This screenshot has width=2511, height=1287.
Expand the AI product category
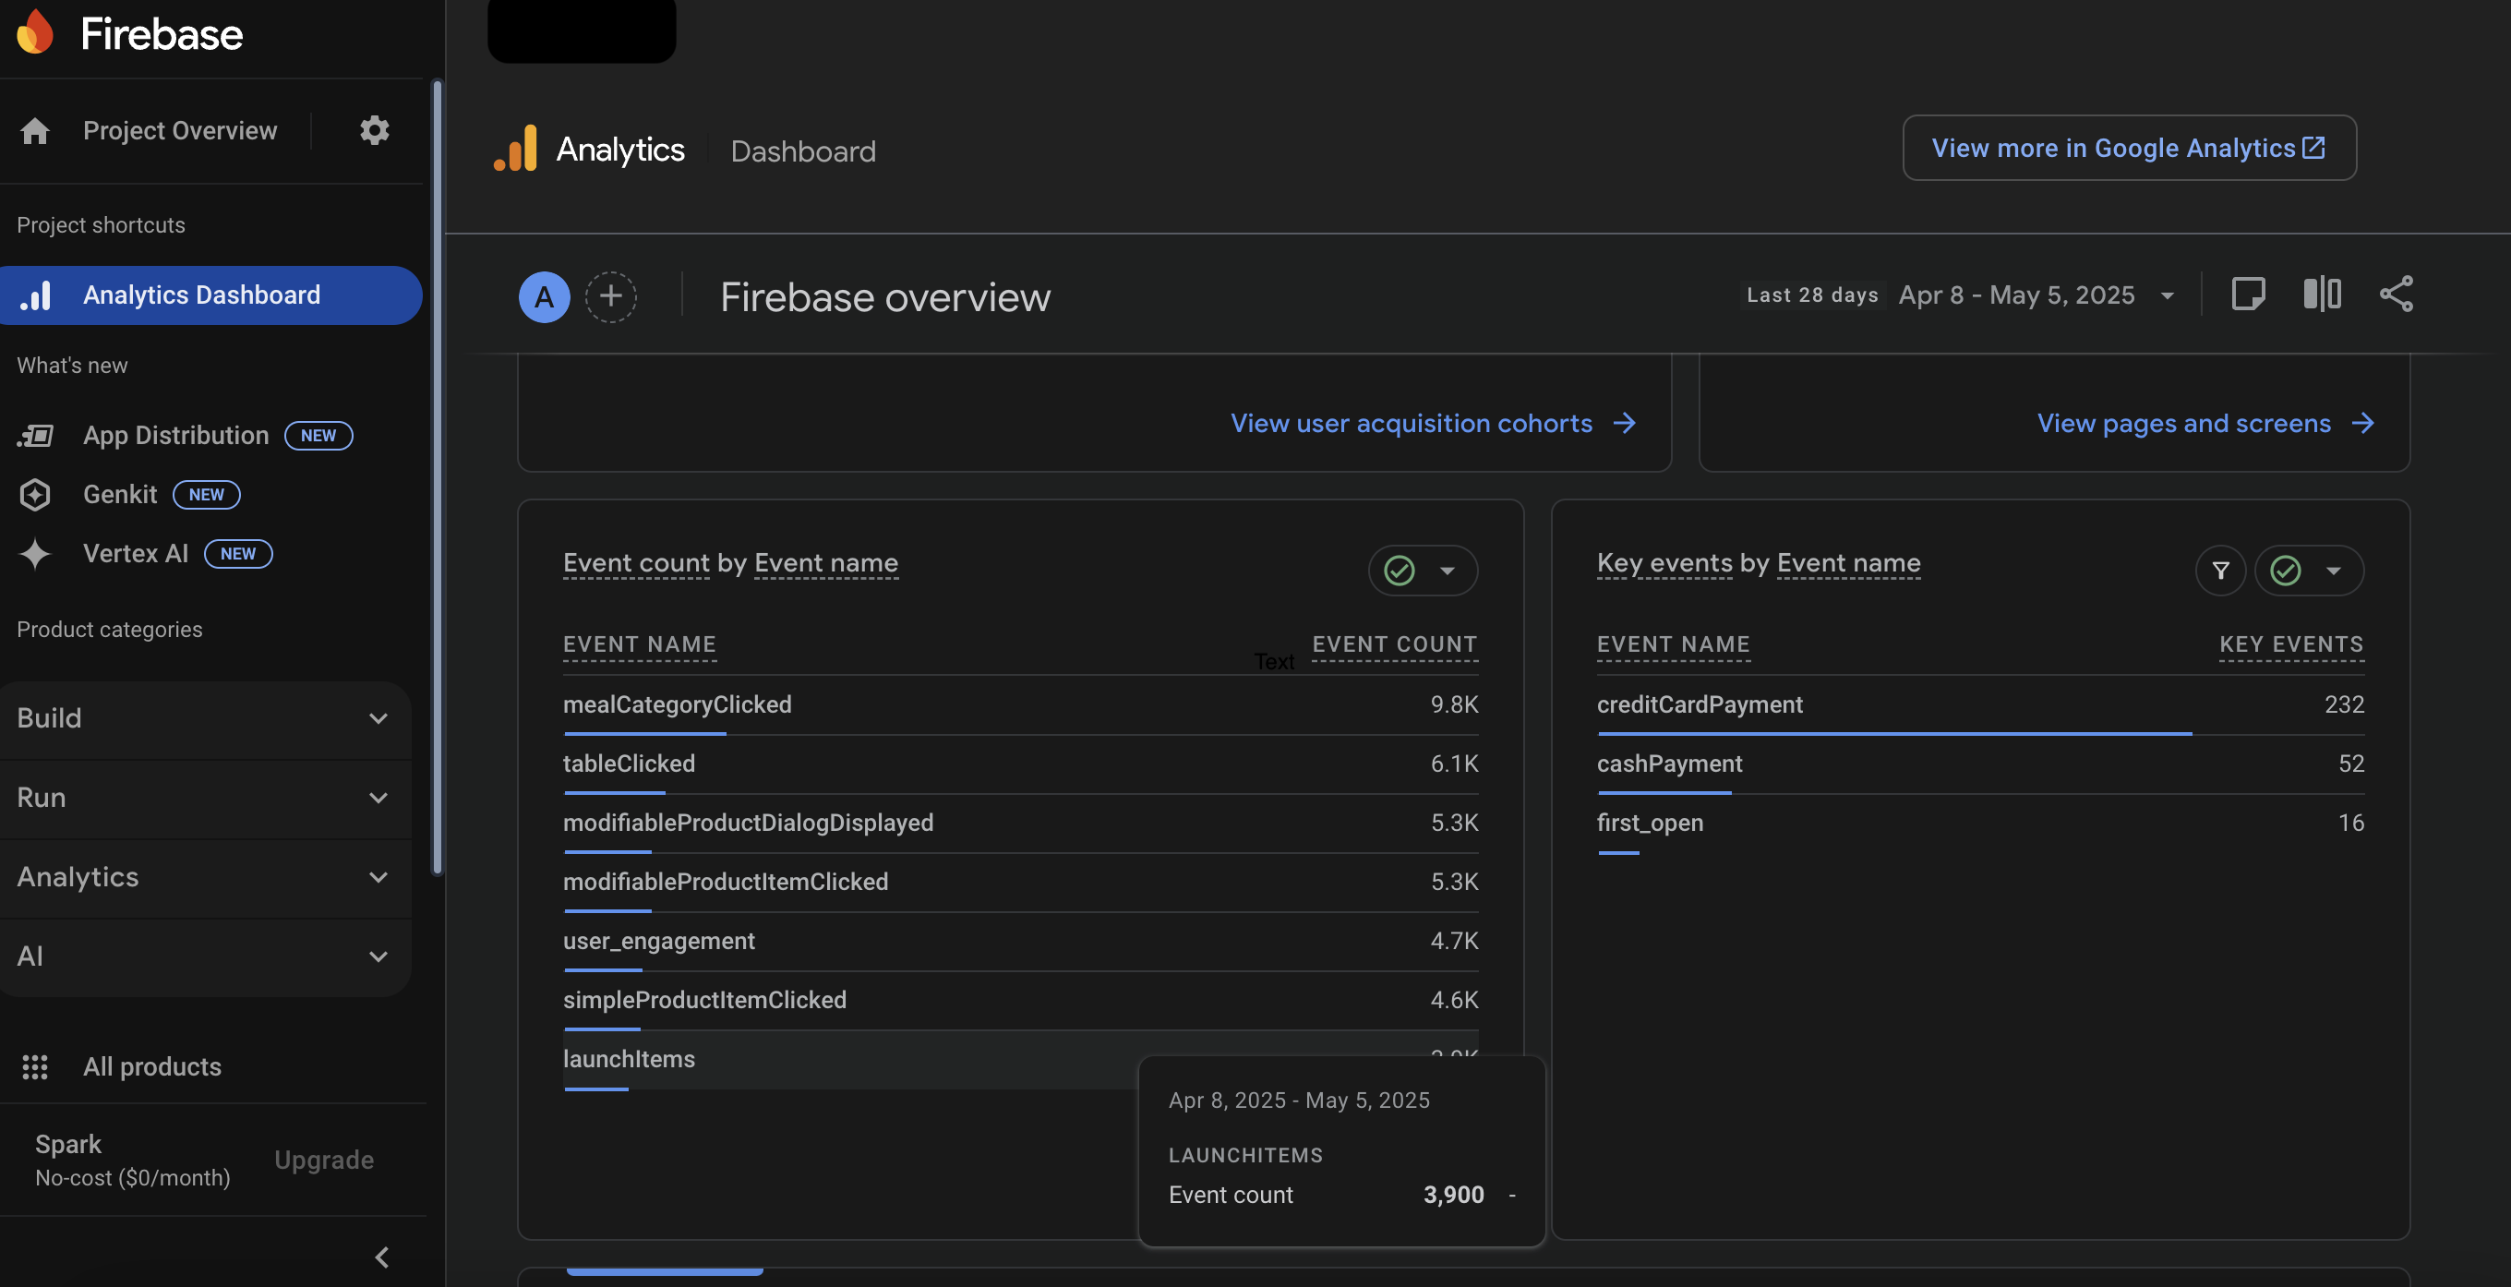205,956
